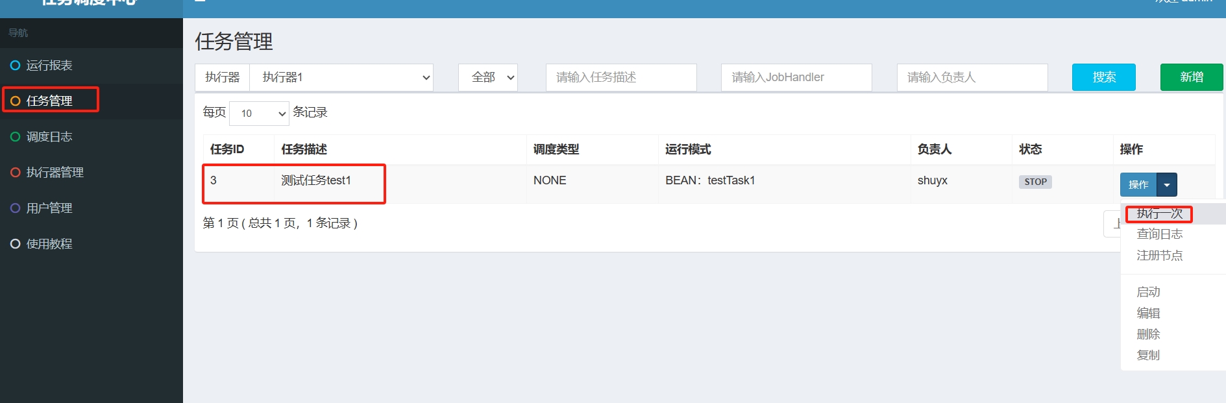
Task: Click 启动 to start the task
Action: tap(1148, 292)
